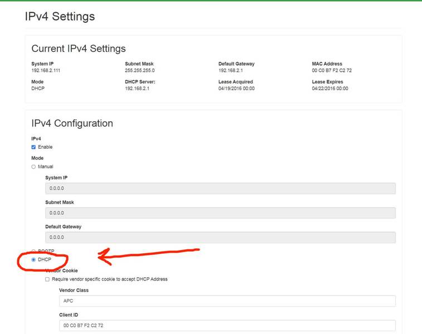This screenshot has height=334, width=422.
Task: Click the manual System IP input field
Action: point(220,188)
